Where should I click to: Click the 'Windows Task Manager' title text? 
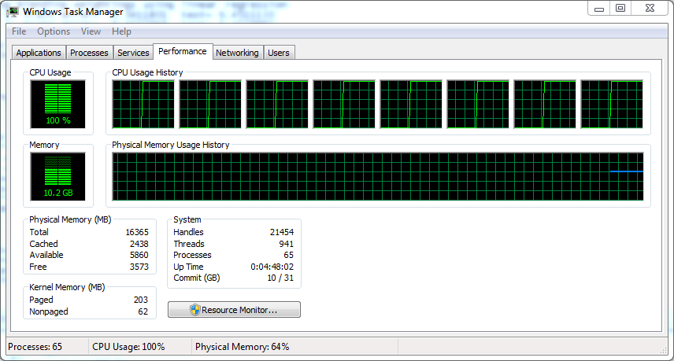pyautogui.click(x=73, y=12)
